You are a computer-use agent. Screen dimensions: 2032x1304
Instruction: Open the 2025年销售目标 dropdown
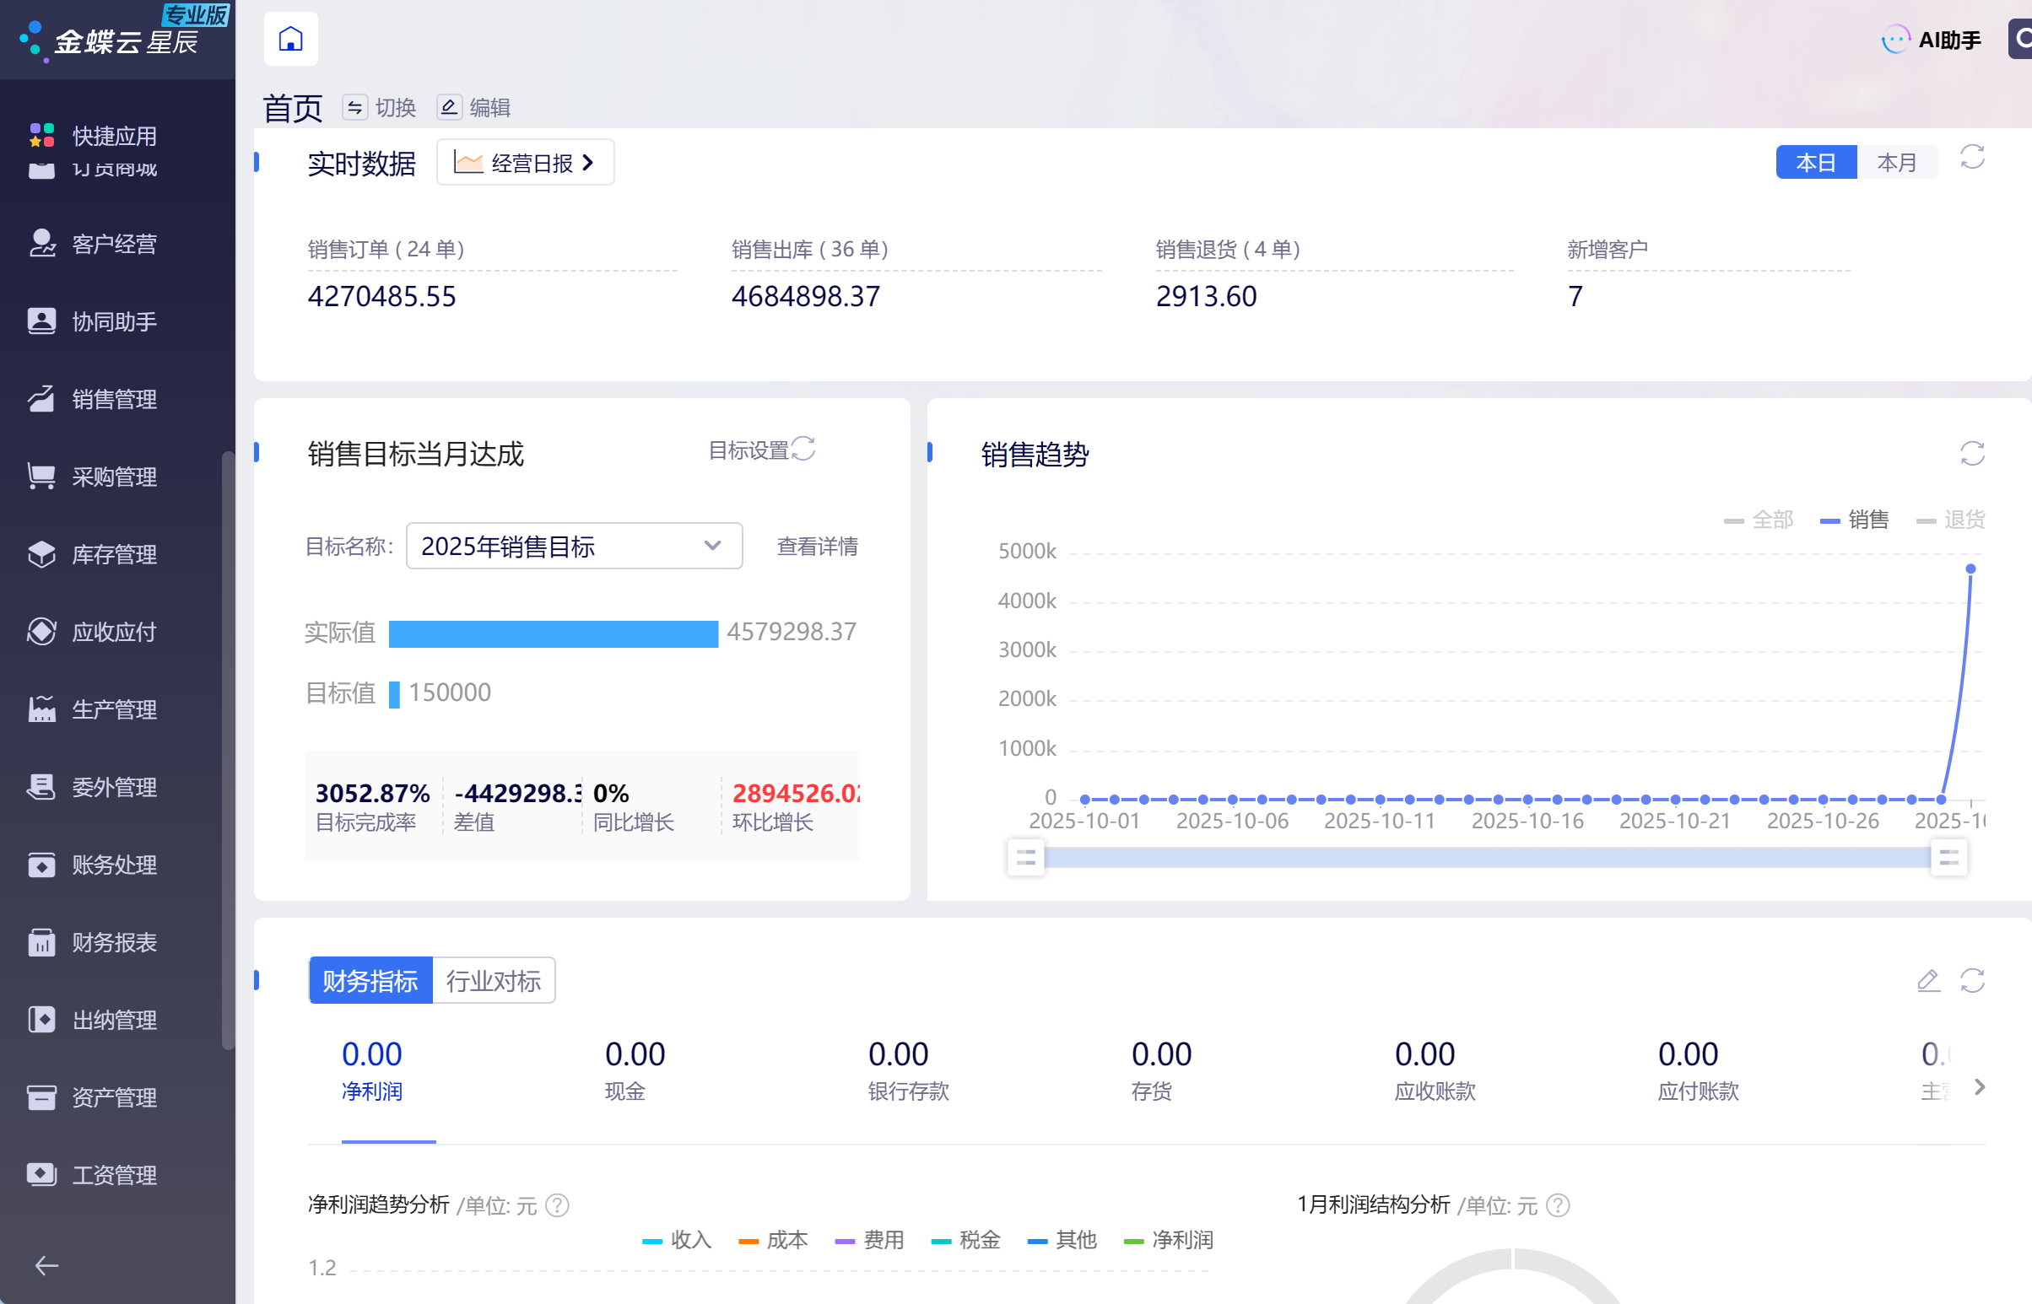click(574, 547)
